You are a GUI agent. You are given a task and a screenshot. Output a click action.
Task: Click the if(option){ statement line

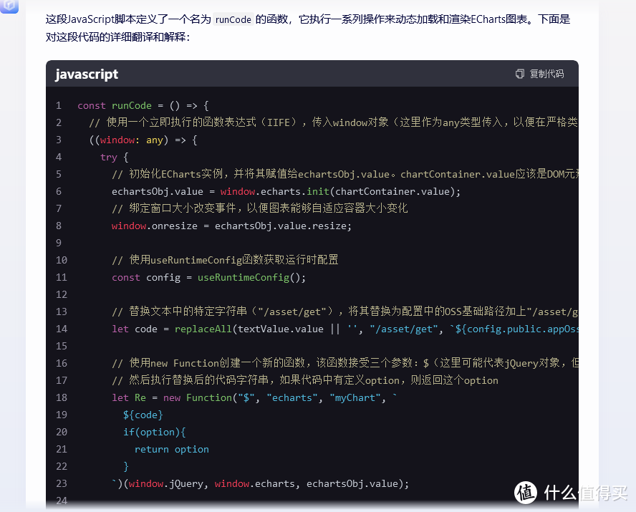tap(154, 432)
